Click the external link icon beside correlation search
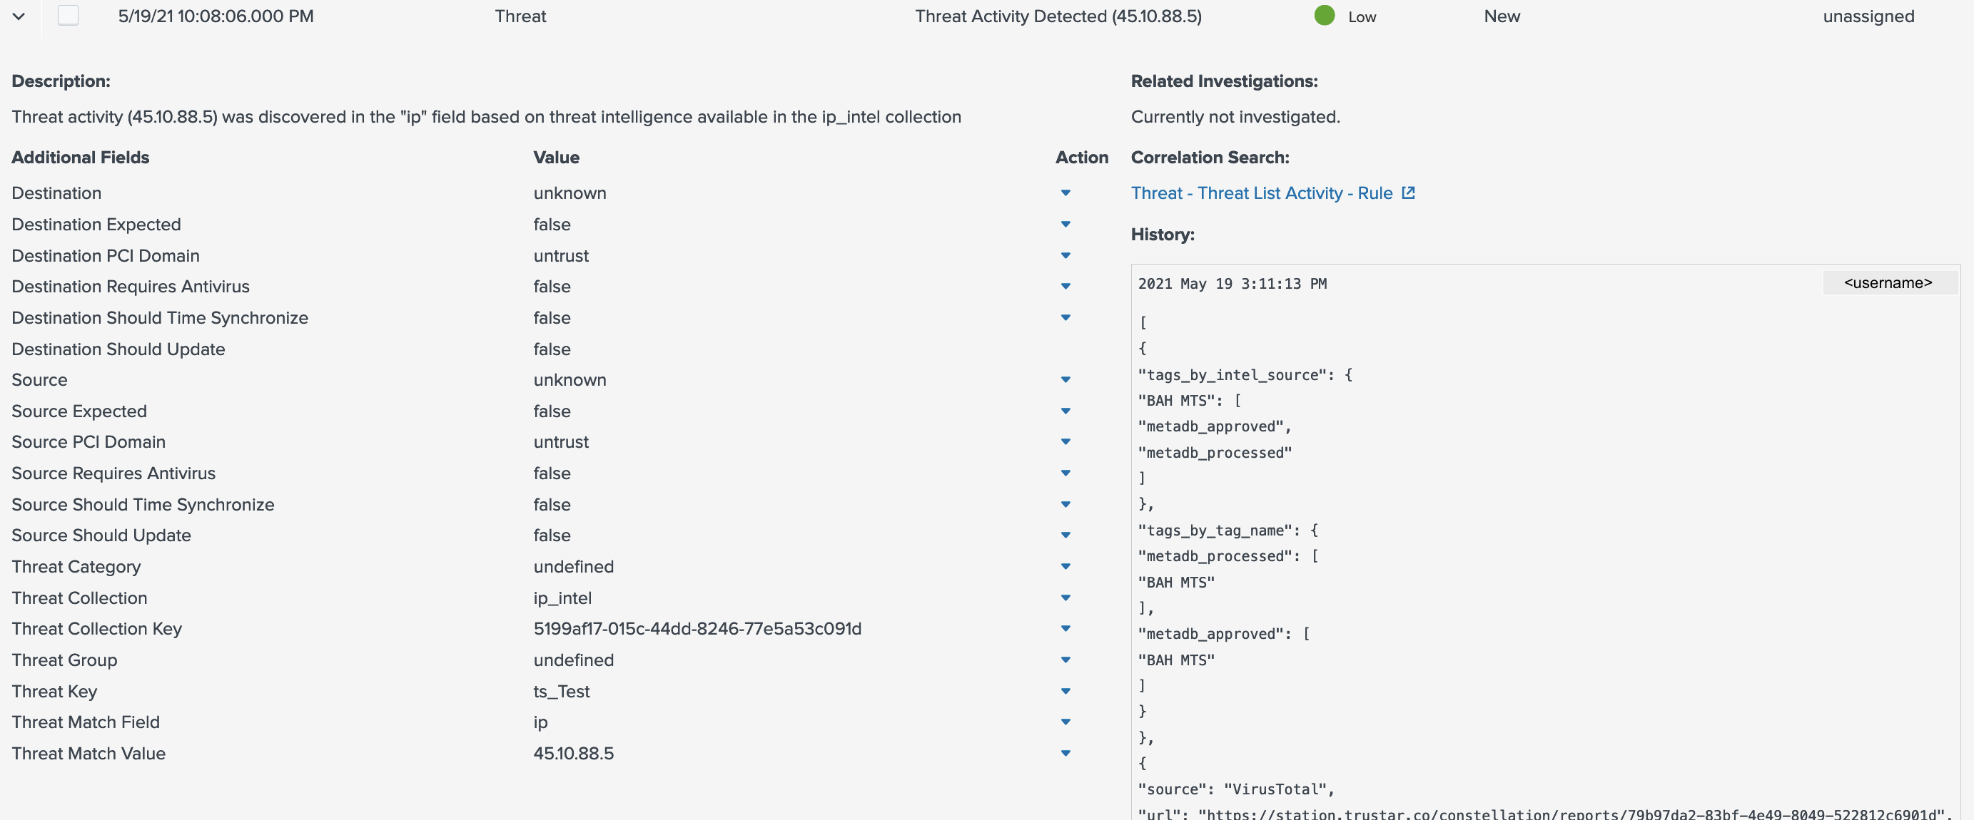Viewport: 1974px width, 820px height. click(1407, 193)
